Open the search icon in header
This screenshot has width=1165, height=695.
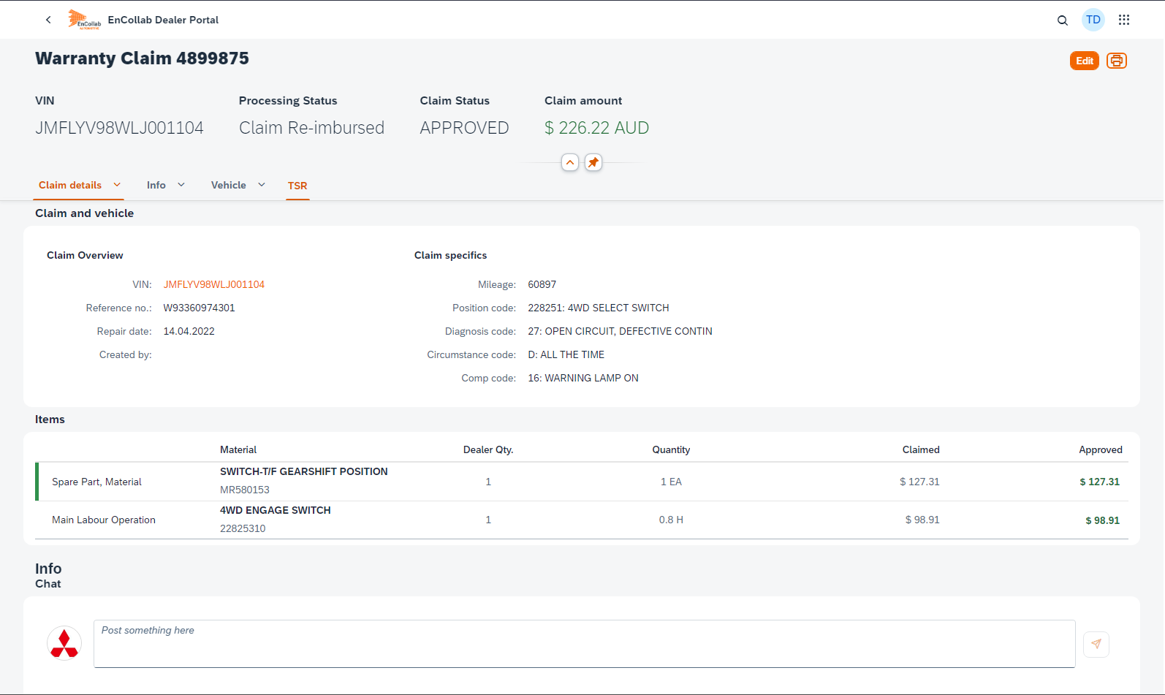(x=1062, y=20)
